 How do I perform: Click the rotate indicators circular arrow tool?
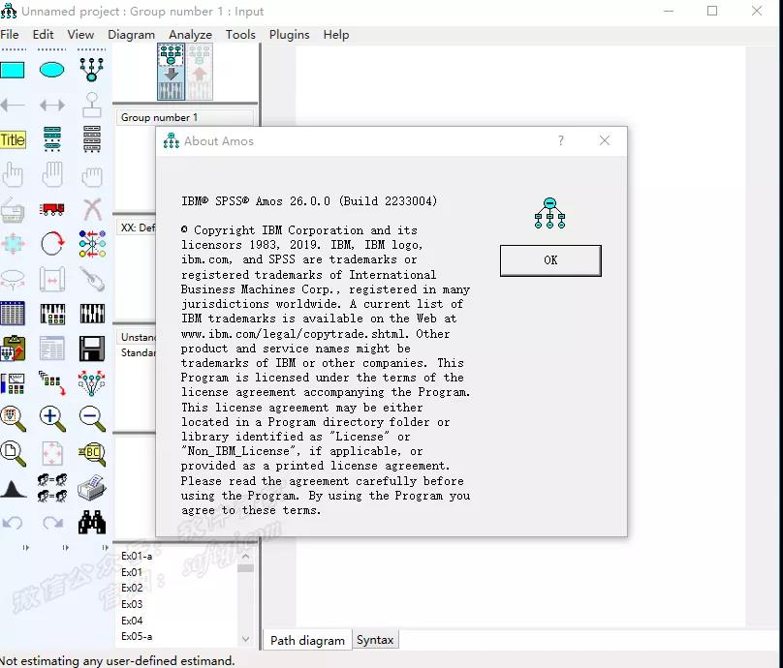[x=52, y=244]
